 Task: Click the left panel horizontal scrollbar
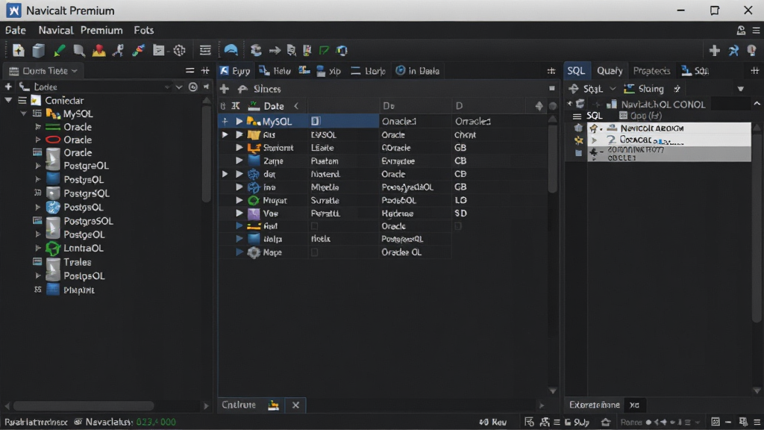[84, 405]
